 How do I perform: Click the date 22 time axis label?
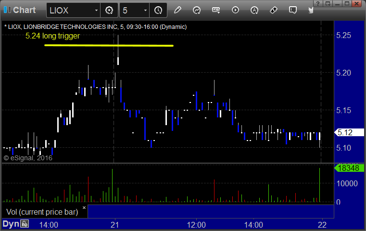click(322, 225)
